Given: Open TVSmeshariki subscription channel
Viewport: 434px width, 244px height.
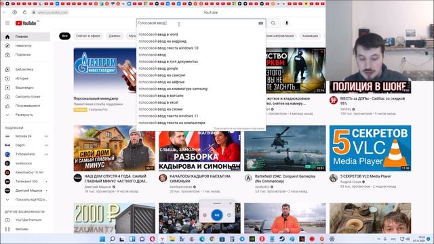Looking at the screenshot, I should click(x=25, y=154).
